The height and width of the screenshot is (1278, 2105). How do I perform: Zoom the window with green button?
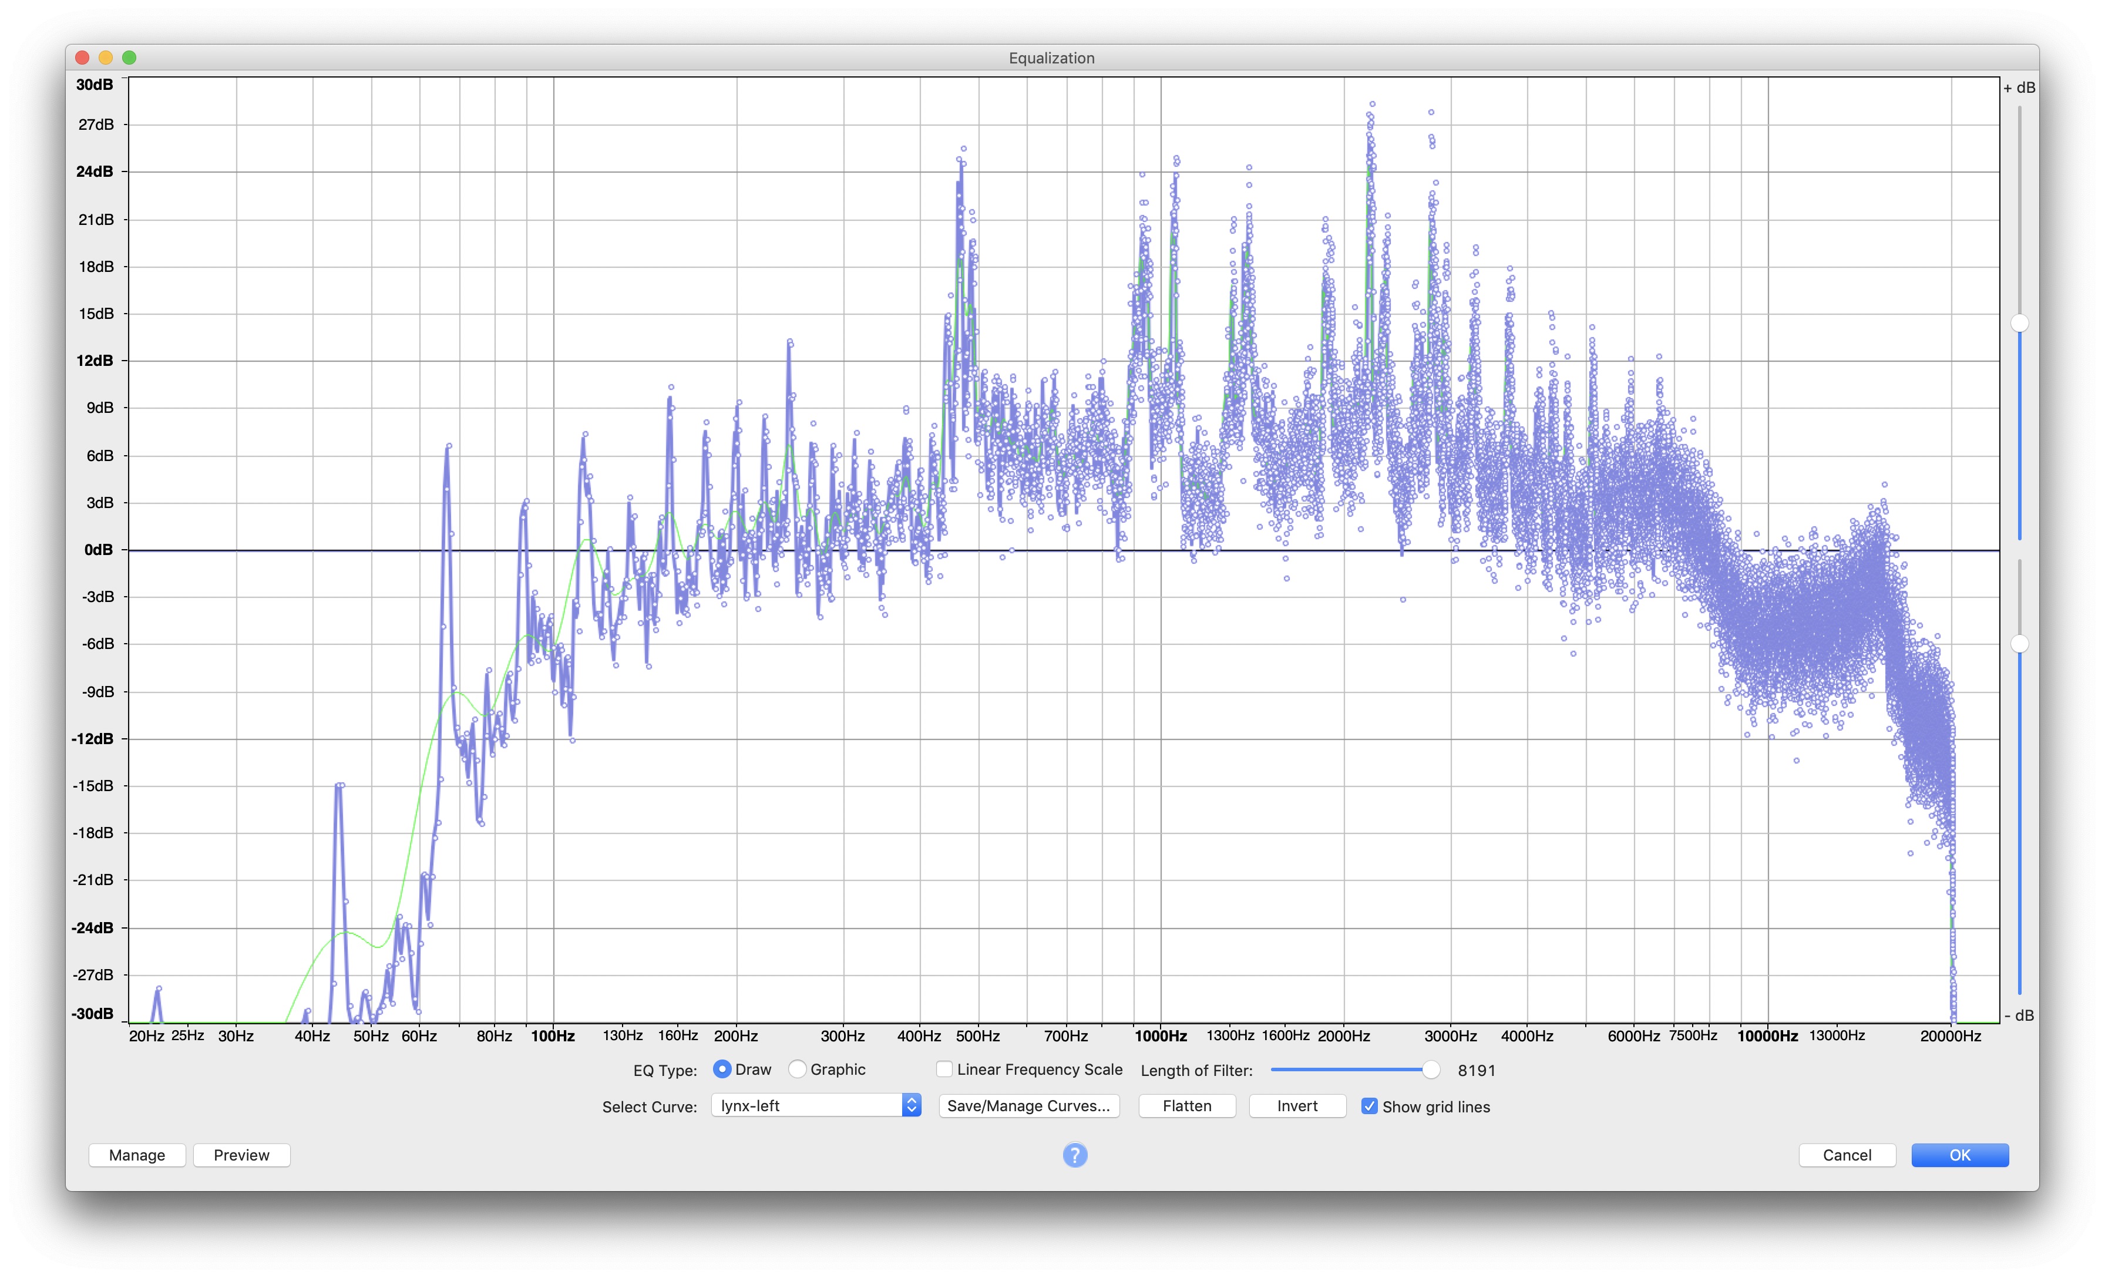click(129, 57)
